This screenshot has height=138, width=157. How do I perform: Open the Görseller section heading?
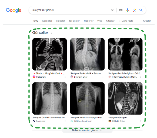coord(40,33)
